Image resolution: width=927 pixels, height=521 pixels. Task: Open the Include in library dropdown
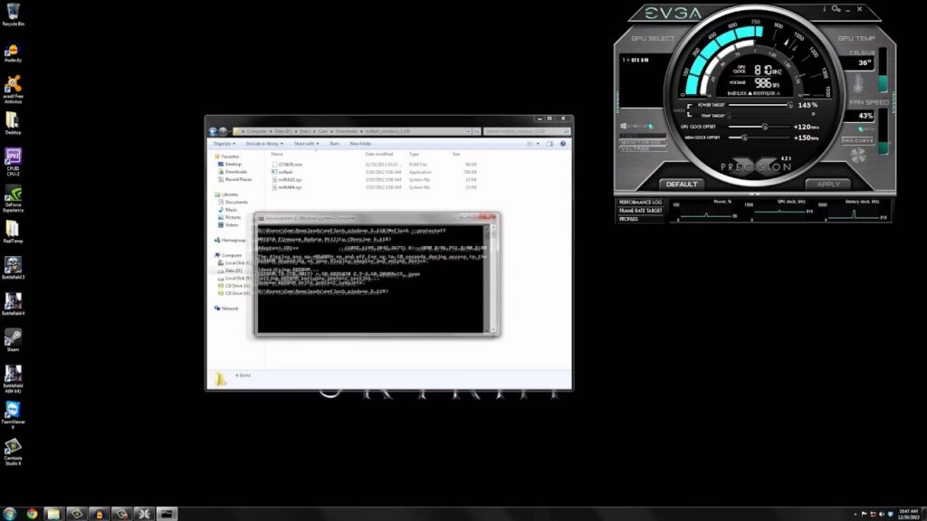pos(264,144)
